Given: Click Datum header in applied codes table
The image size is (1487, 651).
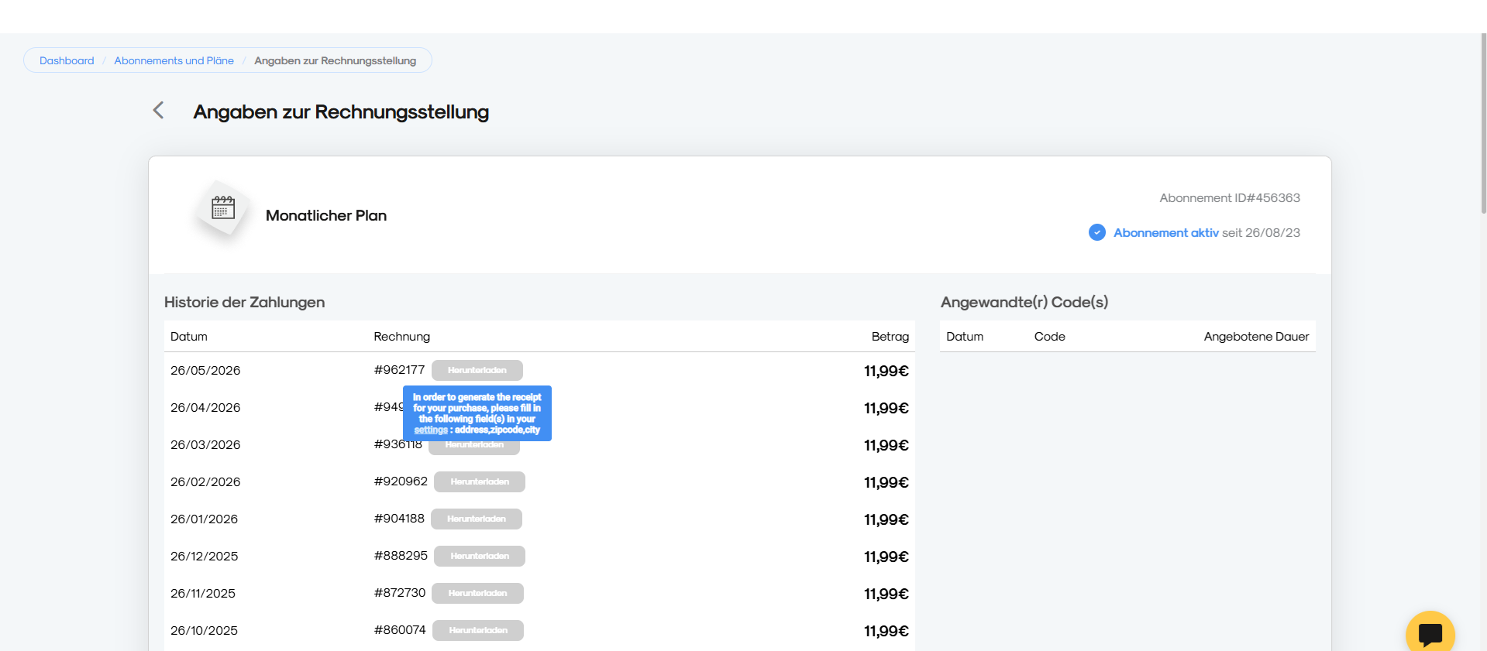Looking at the screenshot, I should 965,337.
